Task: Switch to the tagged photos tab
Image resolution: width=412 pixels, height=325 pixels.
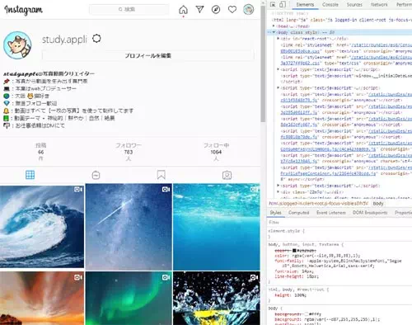Action: 227,175
